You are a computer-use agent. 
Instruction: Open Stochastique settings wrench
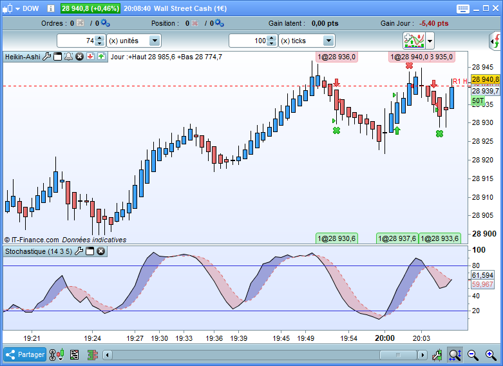point(79,251)
